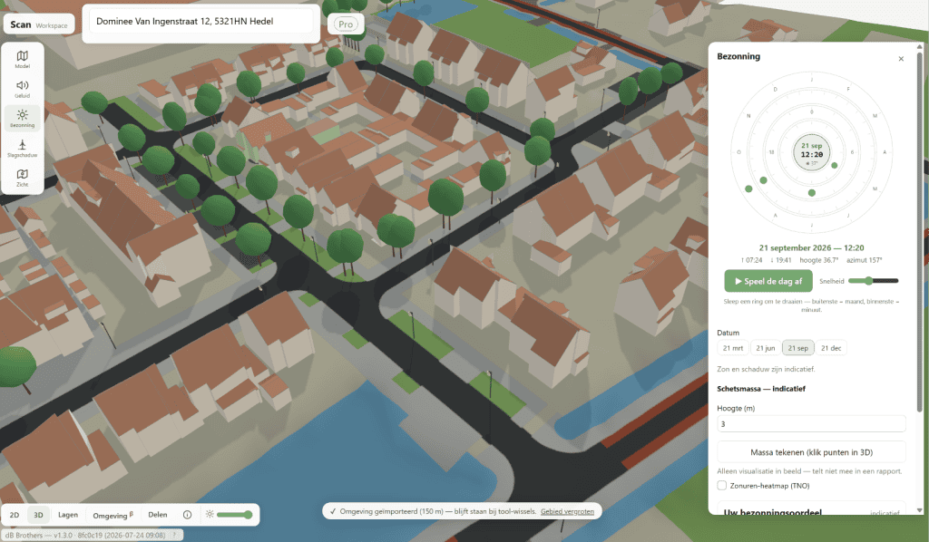Click the innermost ring handle near center
The height and width of the screenshot is (542, 929).
(835, 165)
